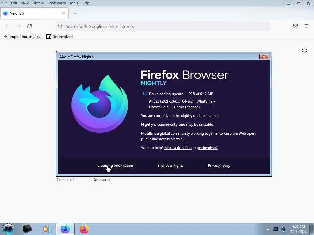Click the search magnifier icon in address bar
The width and height of the screenshot is (314, 235).
[x=60, y=26]
